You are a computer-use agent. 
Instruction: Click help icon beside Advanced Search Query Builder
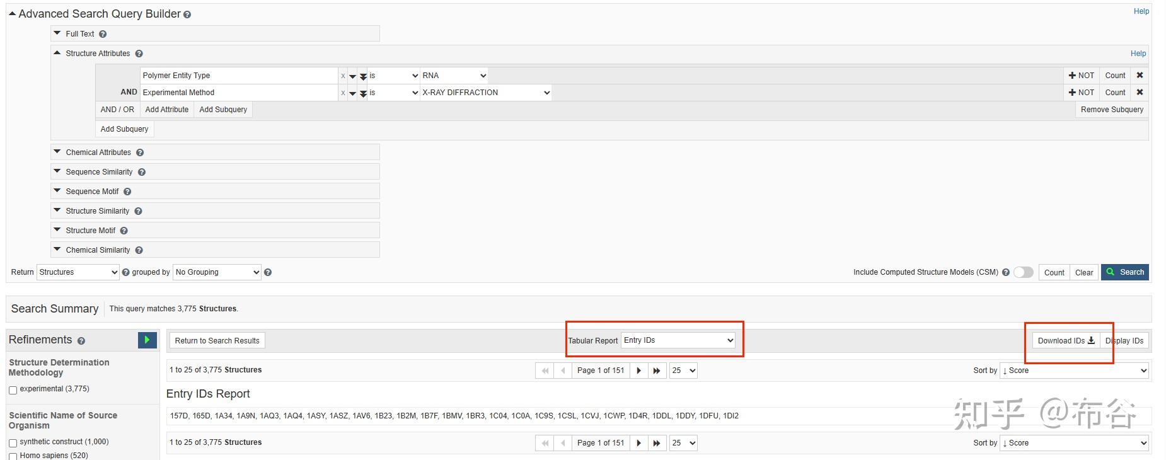click(x=187, y=14)
